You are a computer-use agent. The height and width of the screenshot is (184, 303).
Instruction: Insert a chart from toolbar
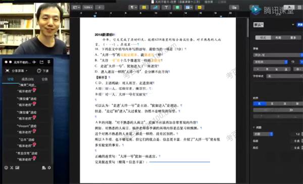(155, 8)
